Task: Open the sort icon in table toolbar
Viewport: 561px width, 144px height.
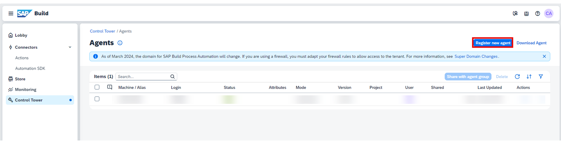Action: 529,76
